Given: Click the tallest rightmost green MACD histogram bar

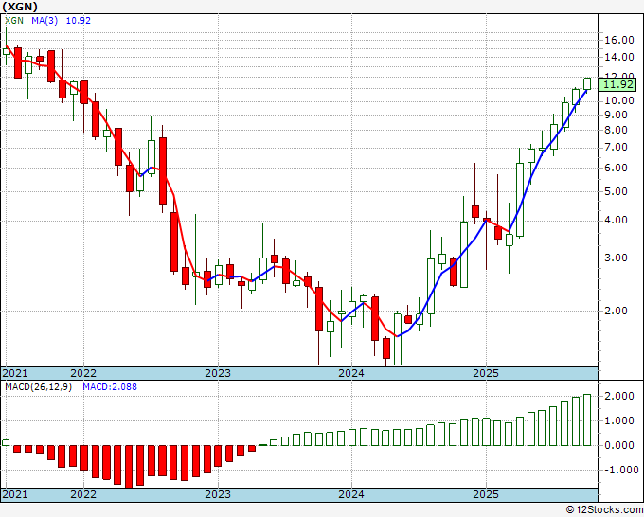Looking at the screenshot, I should coord(587,419).
